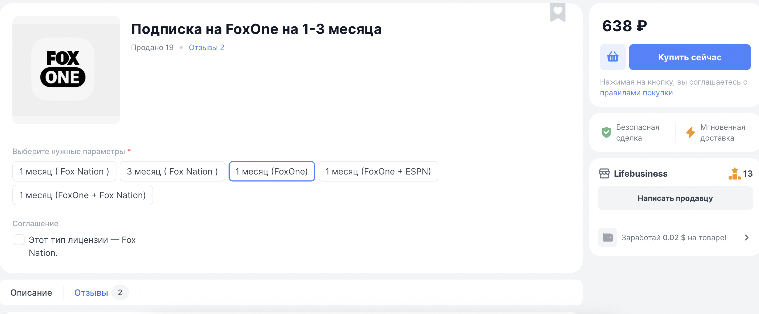759x314 pixels.
Task: Click the green shield safe deal icon
Action: point(606,132)
